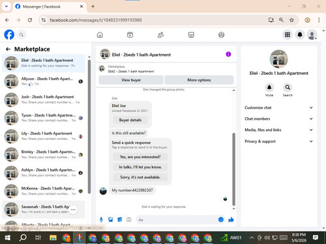Screen dimensions: 326x244
Task: Send quick reply Sorry, it's not available.
Action: point(140,177)
